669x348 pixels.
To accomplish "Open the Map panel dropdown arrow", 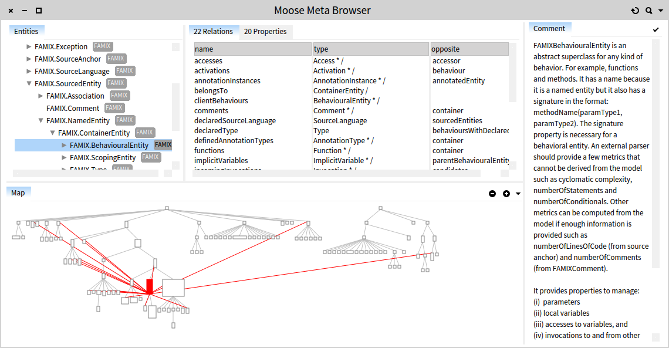I will pos(518,194).
